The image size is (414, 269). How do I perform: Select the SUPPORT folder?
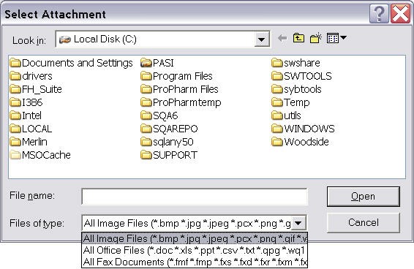169,155
